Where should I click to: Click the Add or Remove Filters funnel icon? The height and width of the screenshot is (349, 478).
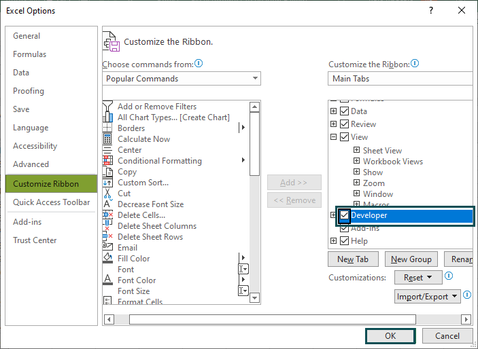(x=107, y=107)
